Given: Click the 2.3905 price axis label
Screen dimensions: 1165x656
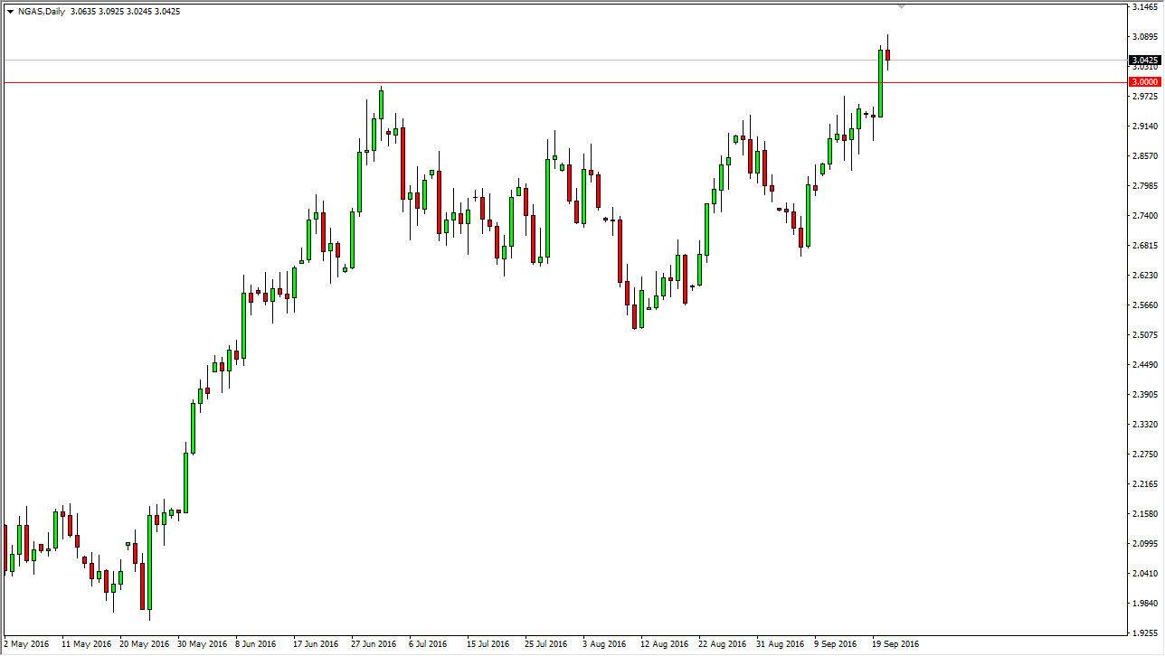Looking at the screenshot, I should pyautogui.click(x=1144, y=394).
